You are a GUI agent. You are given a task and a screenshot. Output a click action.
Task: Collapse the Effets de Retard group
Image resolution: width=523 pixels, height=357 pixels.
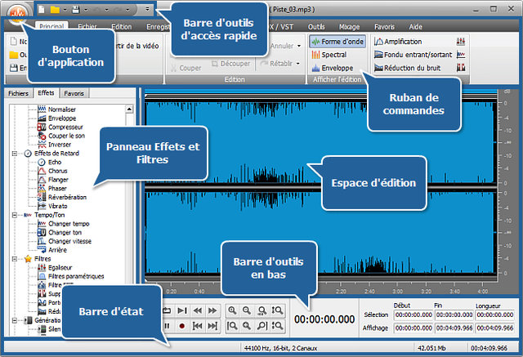pos(15,154)
